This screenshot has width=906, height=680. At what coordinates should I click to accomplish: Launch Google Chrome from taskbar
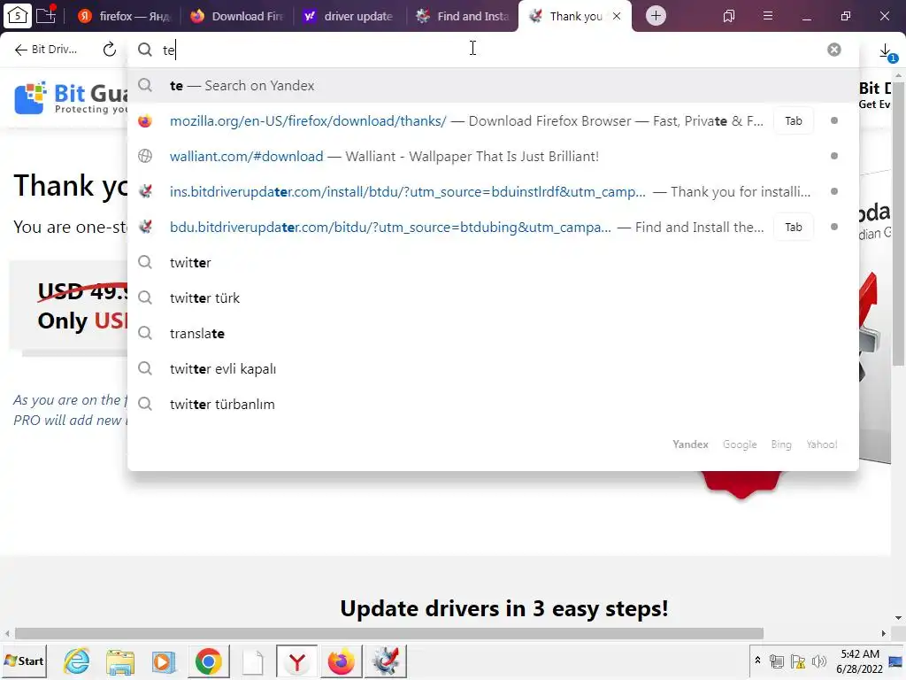coord(208,661)
